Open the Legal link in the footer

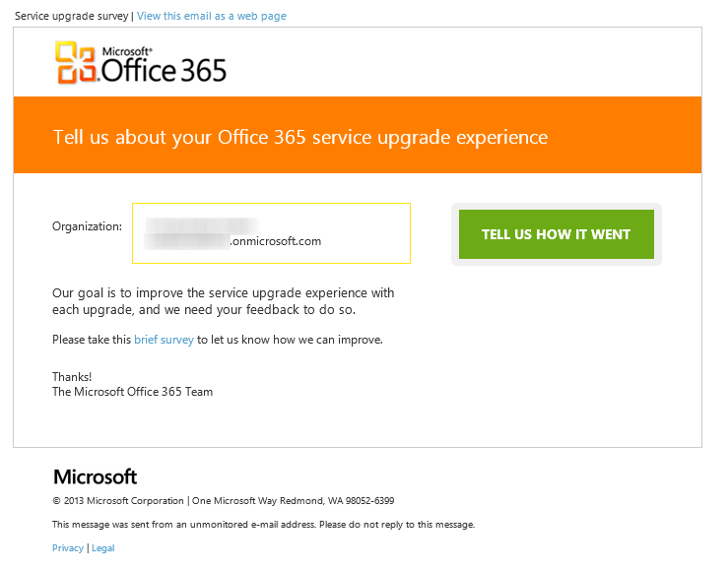coord(103,548)
